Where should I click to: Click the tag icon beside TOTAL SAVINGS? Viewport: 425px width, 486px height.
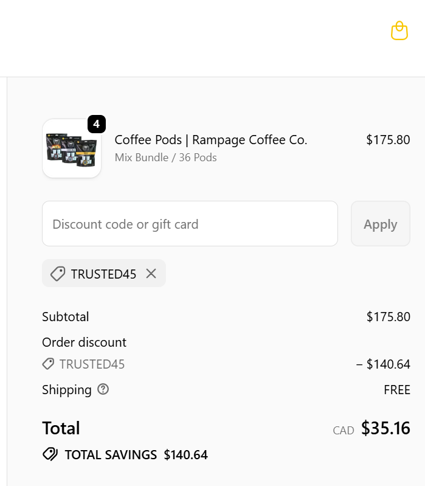[50, 454]
